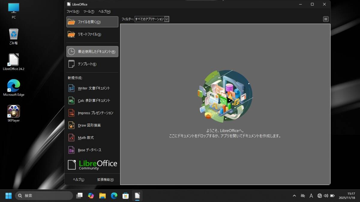The image size is (360, 202).
Task: Click the Windows taskbar search box
Action: (44, 196)
